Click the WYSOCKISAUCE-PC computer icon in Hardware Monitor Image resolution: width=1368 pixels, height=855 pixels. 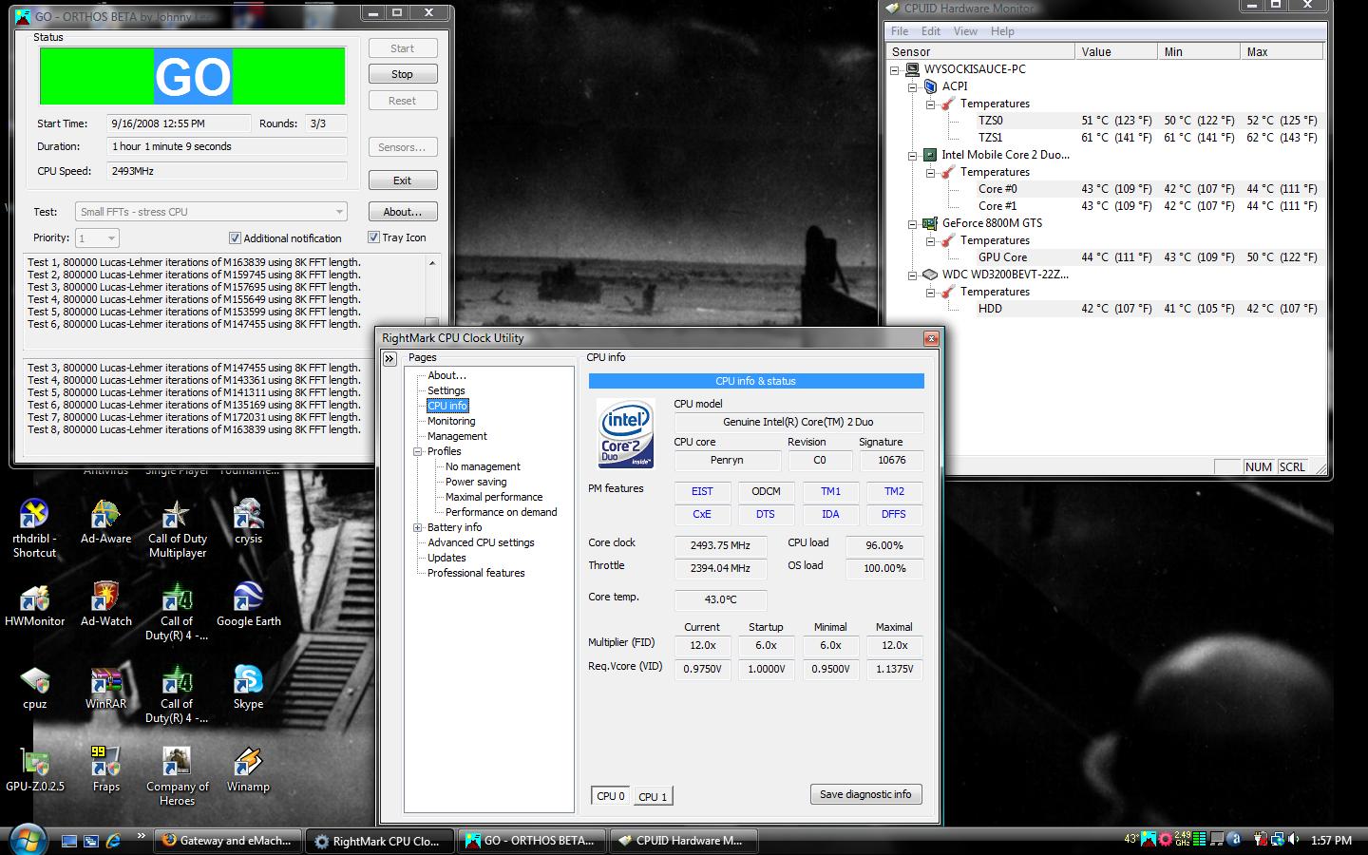point(912,69)
